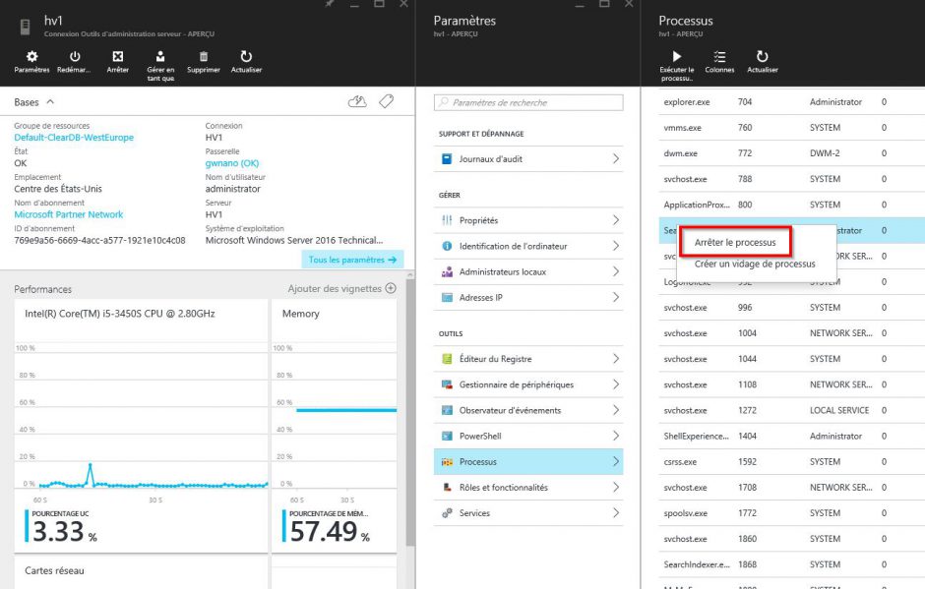This screenshot has height=589, width=925.
Task: Click the Paramètres de recherche search field
Action: pyautogui.click(x=528, y=102)
